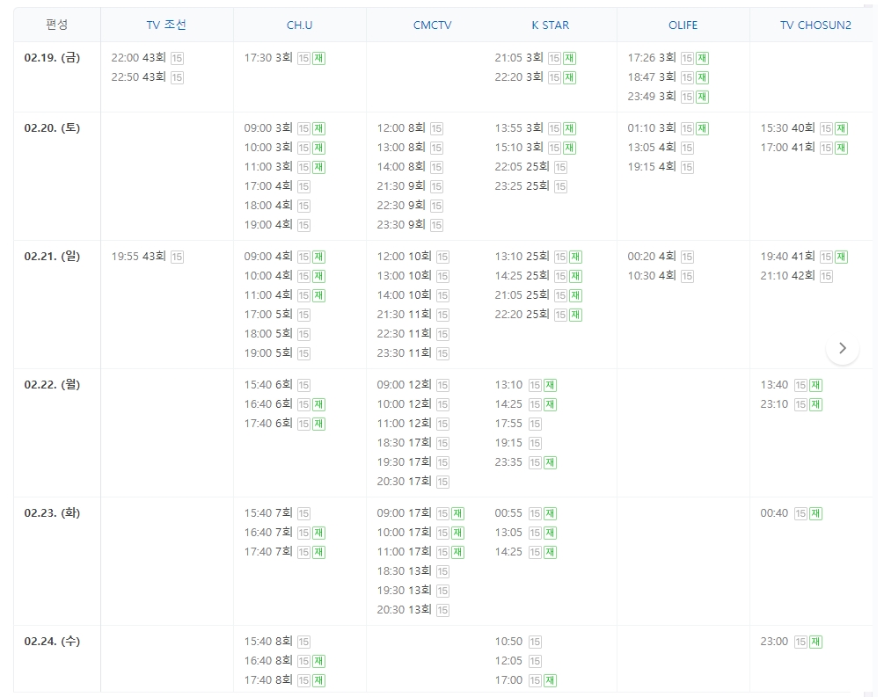Click TV CHOSUN2 13:40 entry on 02.22

coord(774,385)
